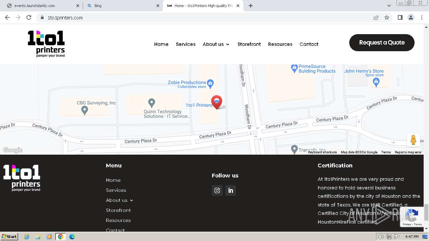Go to Home in header navigation
429x241 pixels.
161,44
